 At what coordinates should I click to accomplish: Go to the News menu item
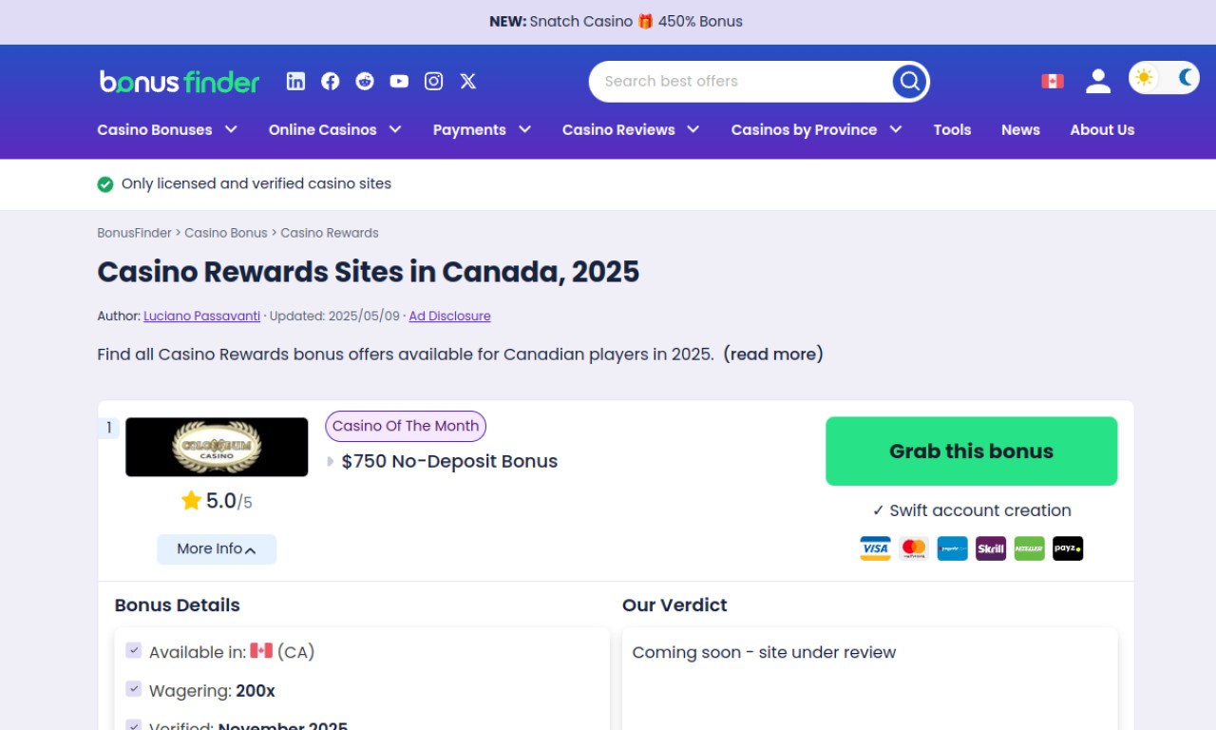(1020, 130)
